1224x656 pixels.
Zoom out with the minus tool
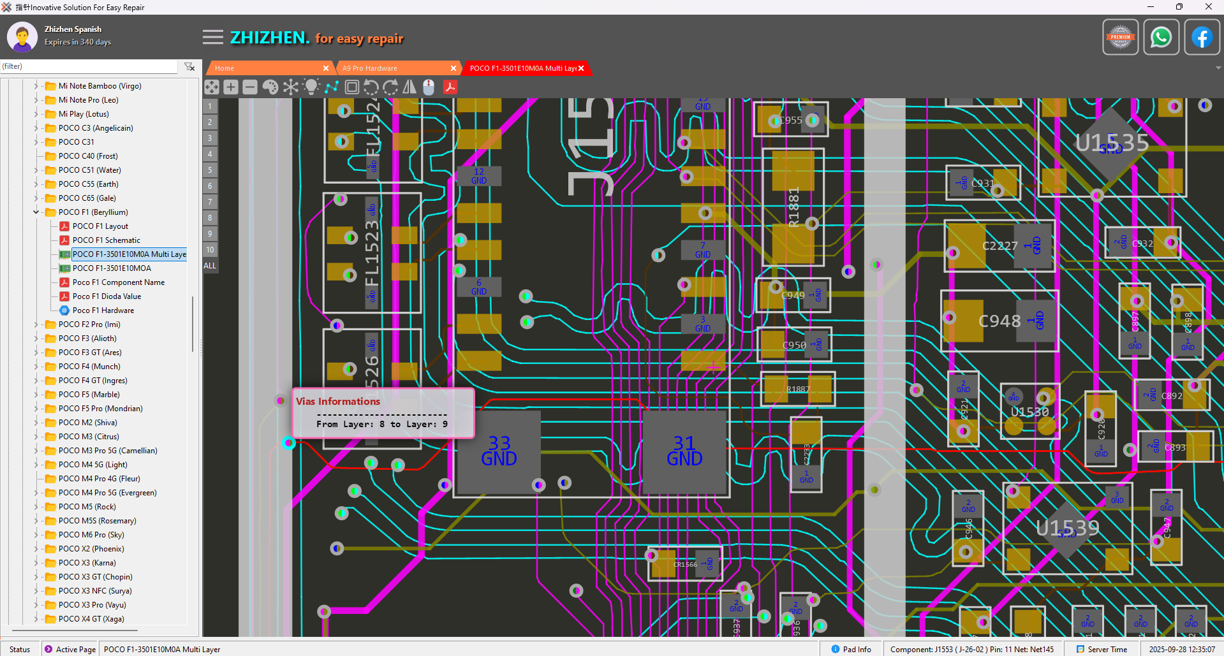250,87
